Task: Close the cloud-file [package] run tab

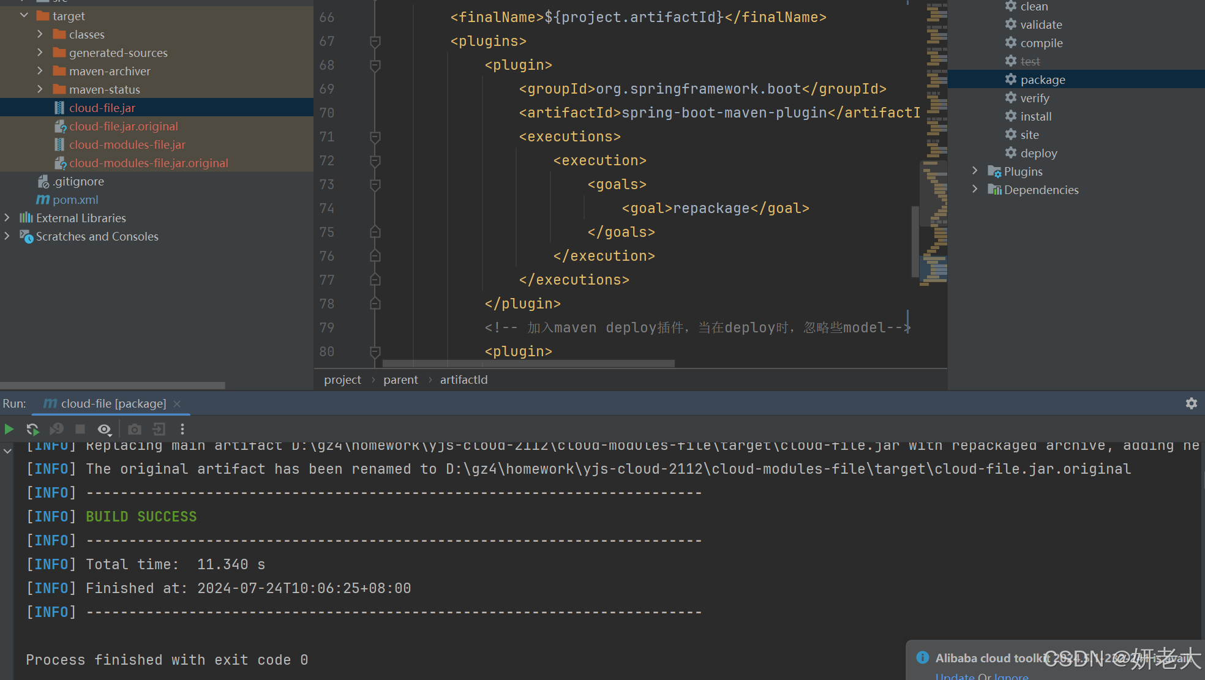Action: (177, 403)
